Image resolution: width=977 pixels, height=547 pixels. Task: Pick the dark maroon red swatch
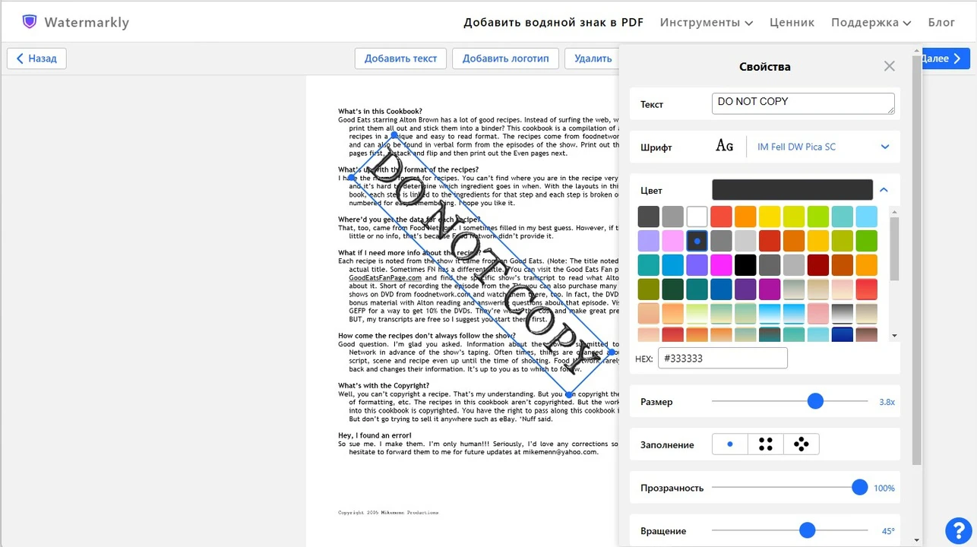pos(818,265)
